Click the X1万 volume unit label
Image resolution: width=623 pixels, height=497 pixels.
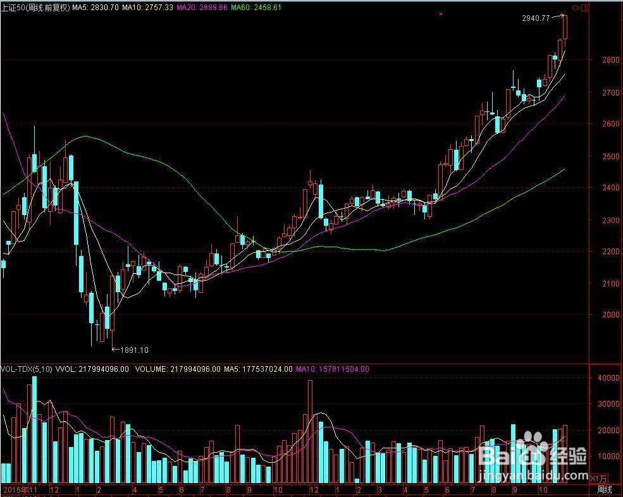(599, 478)
